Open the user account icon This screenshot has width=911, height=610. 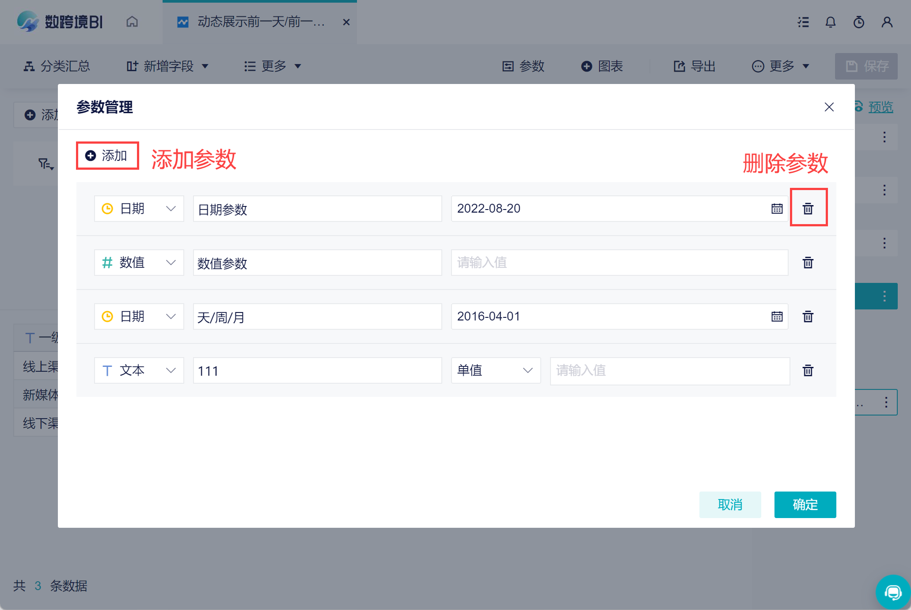pos(887,22)
